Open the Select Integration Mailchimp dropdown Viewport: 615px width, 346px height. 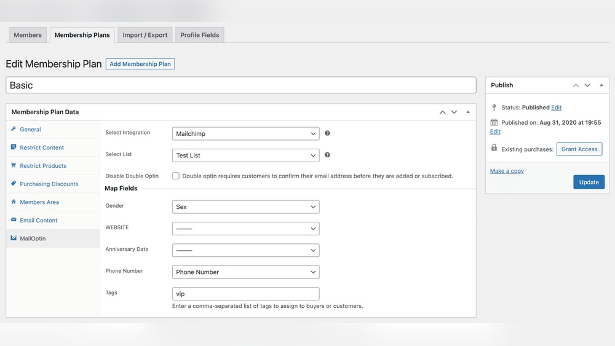pos(245,133)
